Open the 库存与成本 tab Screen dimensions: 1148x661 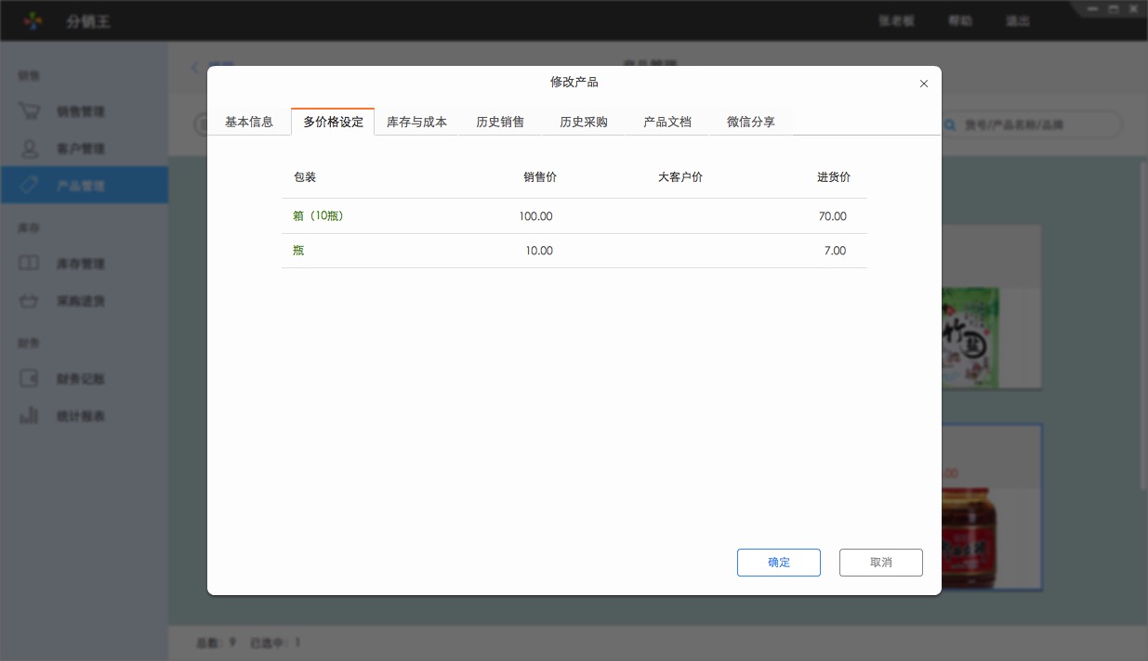416,122
